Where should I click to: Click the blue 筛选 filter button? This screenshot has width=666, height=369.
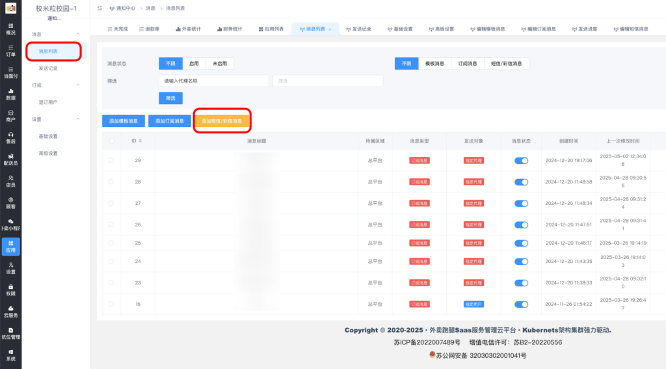(x=171, y=98)
